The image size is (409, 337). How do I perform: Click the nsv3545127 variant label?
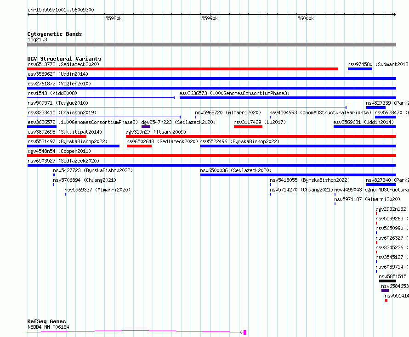point(392,257)
